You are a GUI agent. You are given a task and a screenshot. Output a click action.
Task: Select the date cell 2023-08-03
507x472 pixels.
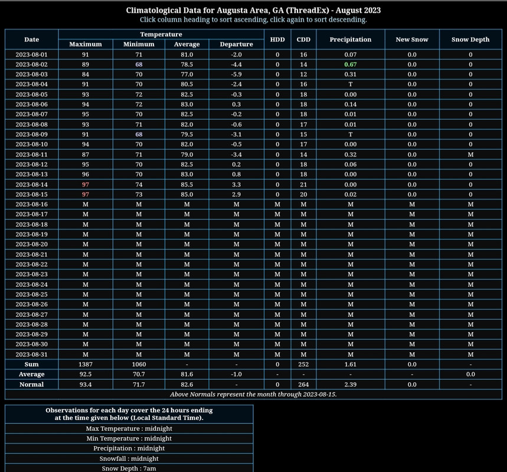31,74
